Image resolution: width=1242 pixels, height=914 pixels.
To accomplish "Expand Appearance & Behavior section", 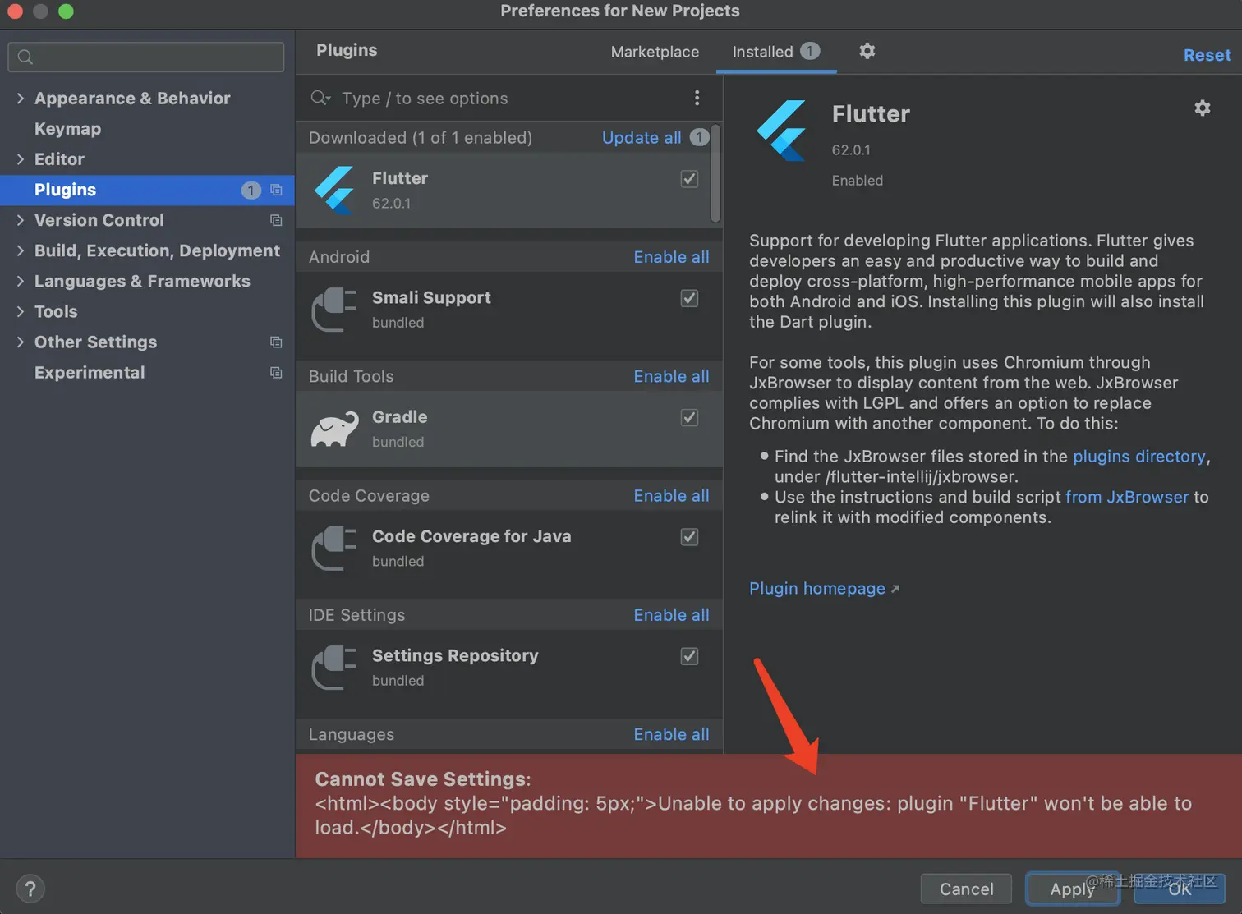I will pyautogui.click(x=21, y=98).
